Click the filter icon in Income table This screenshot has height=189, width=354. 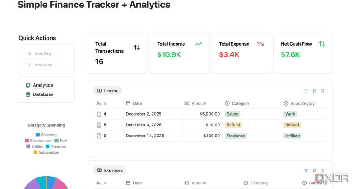click(x=306, y=91)
